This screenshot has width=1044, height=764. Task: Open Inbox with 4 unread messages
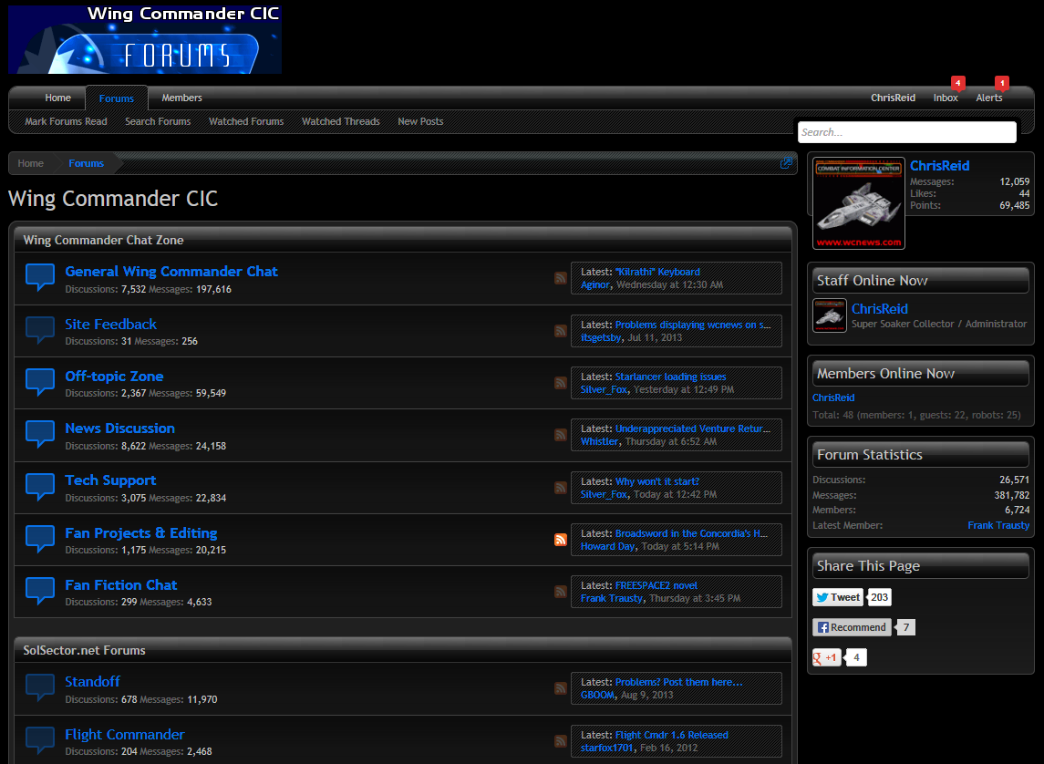coord(946,98)
